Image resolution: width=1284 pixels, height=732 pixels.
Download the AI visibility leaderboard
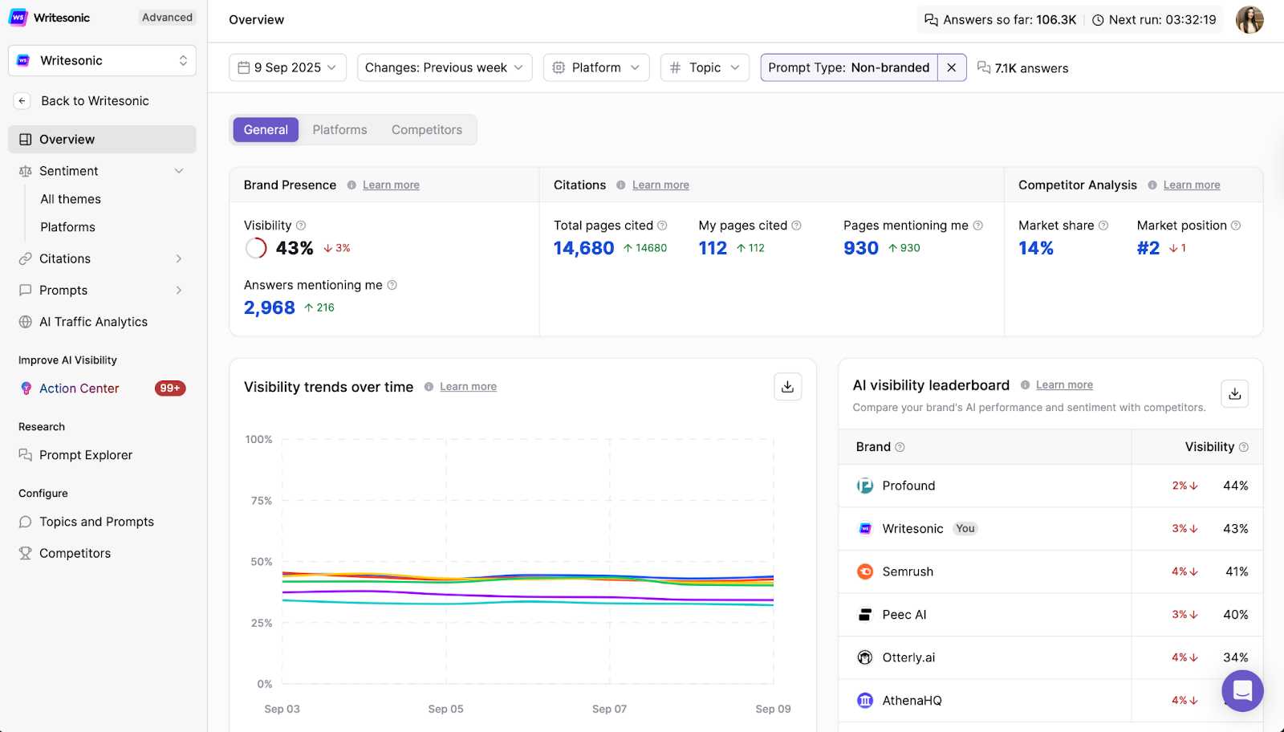click(1234, 393)
